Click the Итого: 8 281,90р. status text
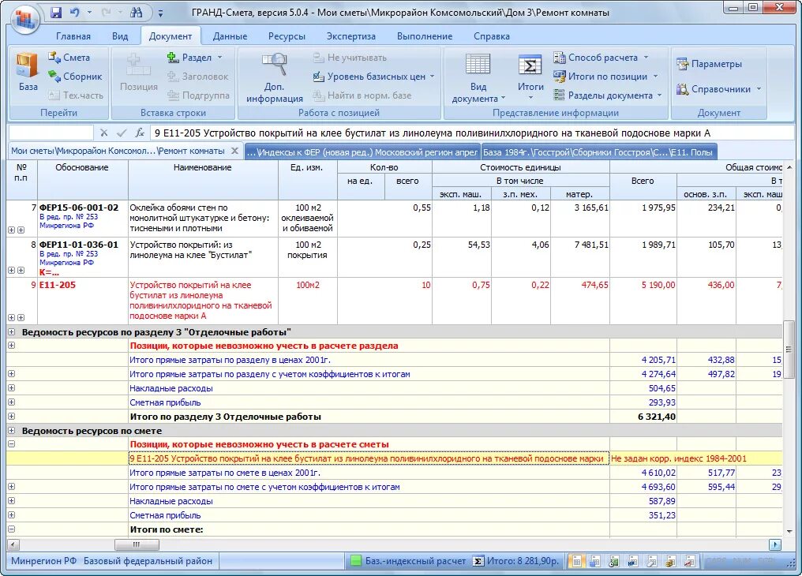Screen dimensions: 802x576 pos(523,561)
